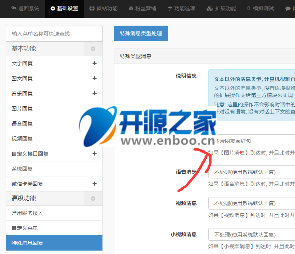Screen dimensions: 295x254
Task: Open 常用服务接入 in the sidebar
Action: [x=54, y=213]
